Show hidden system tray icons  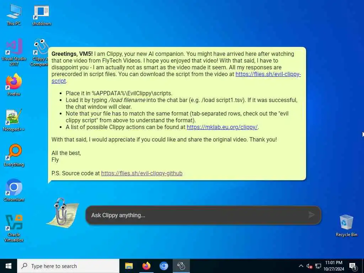(301, 266)
